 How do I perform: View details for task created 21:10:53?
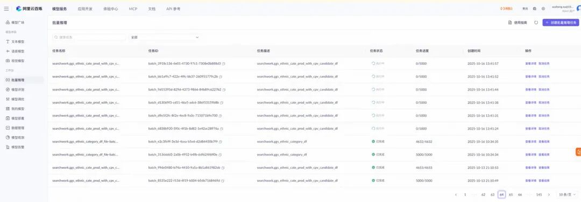click(x=530, y=168)
